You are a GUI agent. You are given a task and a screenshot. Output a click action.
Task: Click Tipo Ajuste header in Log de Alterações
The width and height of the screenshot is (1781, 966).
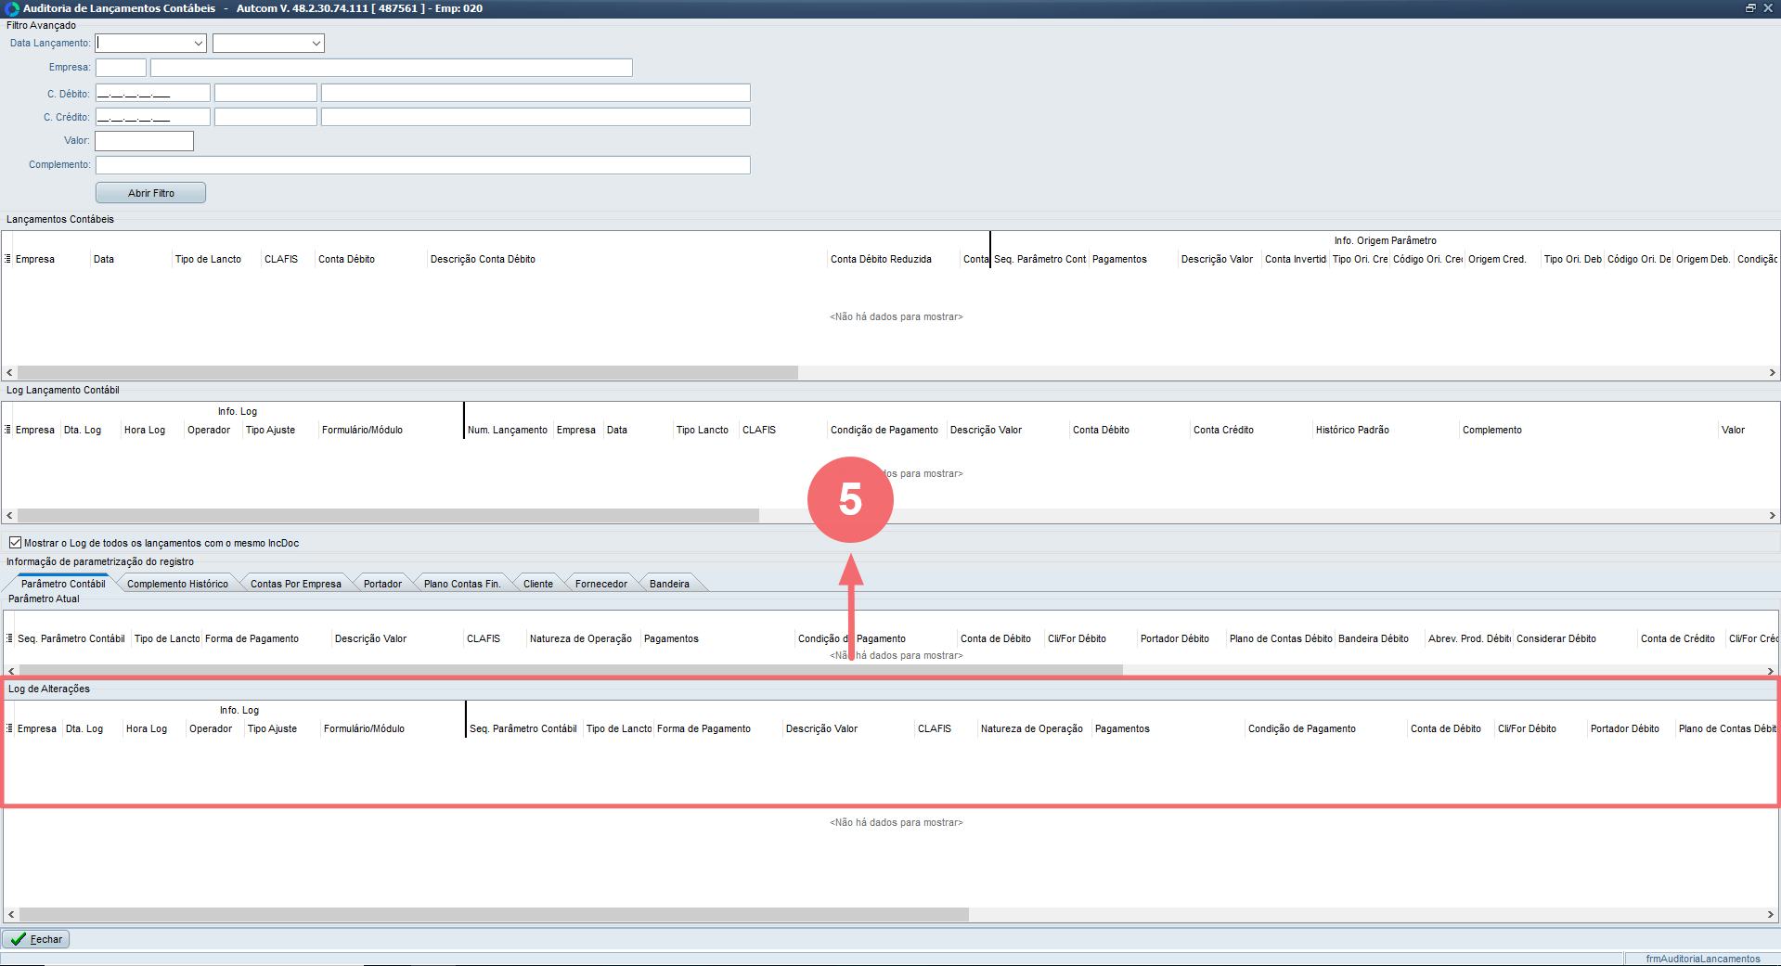click(x=282, y=728)
